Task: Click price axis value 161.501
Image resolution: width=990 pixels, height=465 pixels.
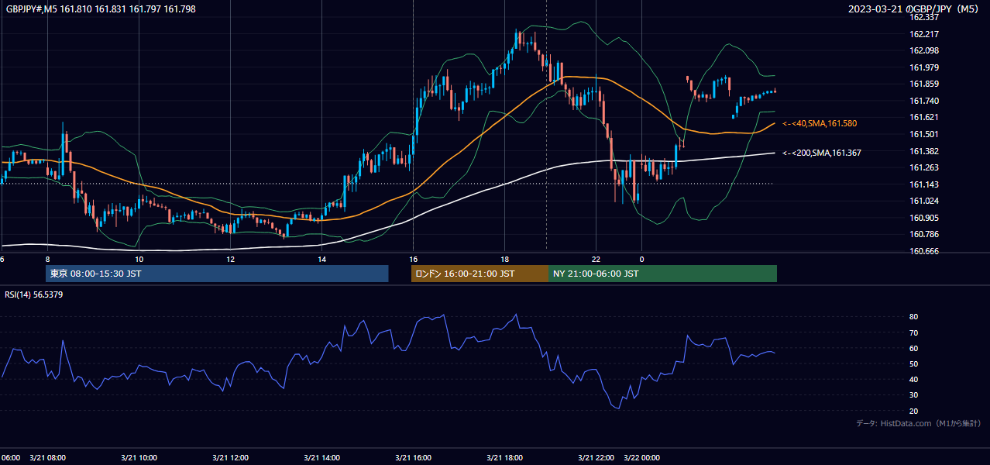Action: tap(924, 134)
